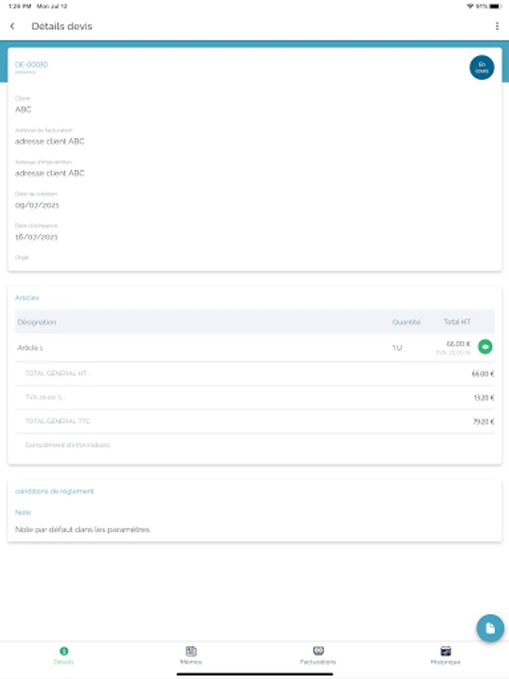Select the Détails tab icon

click(x=63, y=650)
